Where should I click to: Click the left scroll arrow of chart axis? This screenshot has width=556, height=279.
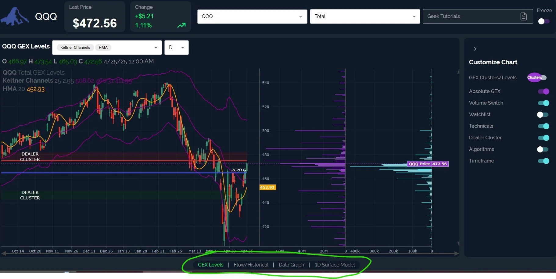tap(4, 253)
